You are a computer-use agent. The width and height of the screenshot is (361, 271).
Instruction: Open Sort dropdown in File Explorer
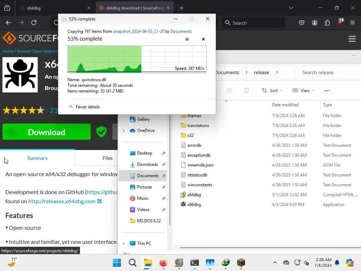tap(272, 91)
